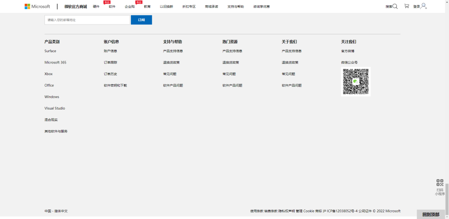Select 支持与帮助 in the top navigation bar
This screenshot has width=449, height=219.
tap(236, 7)
